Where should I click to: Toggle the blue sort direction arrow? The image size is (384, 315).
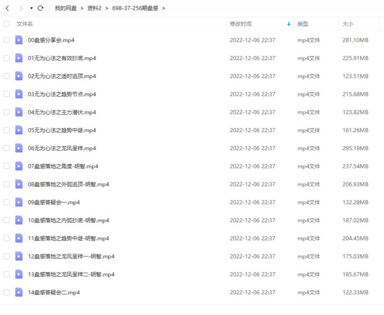click(289, 24)
